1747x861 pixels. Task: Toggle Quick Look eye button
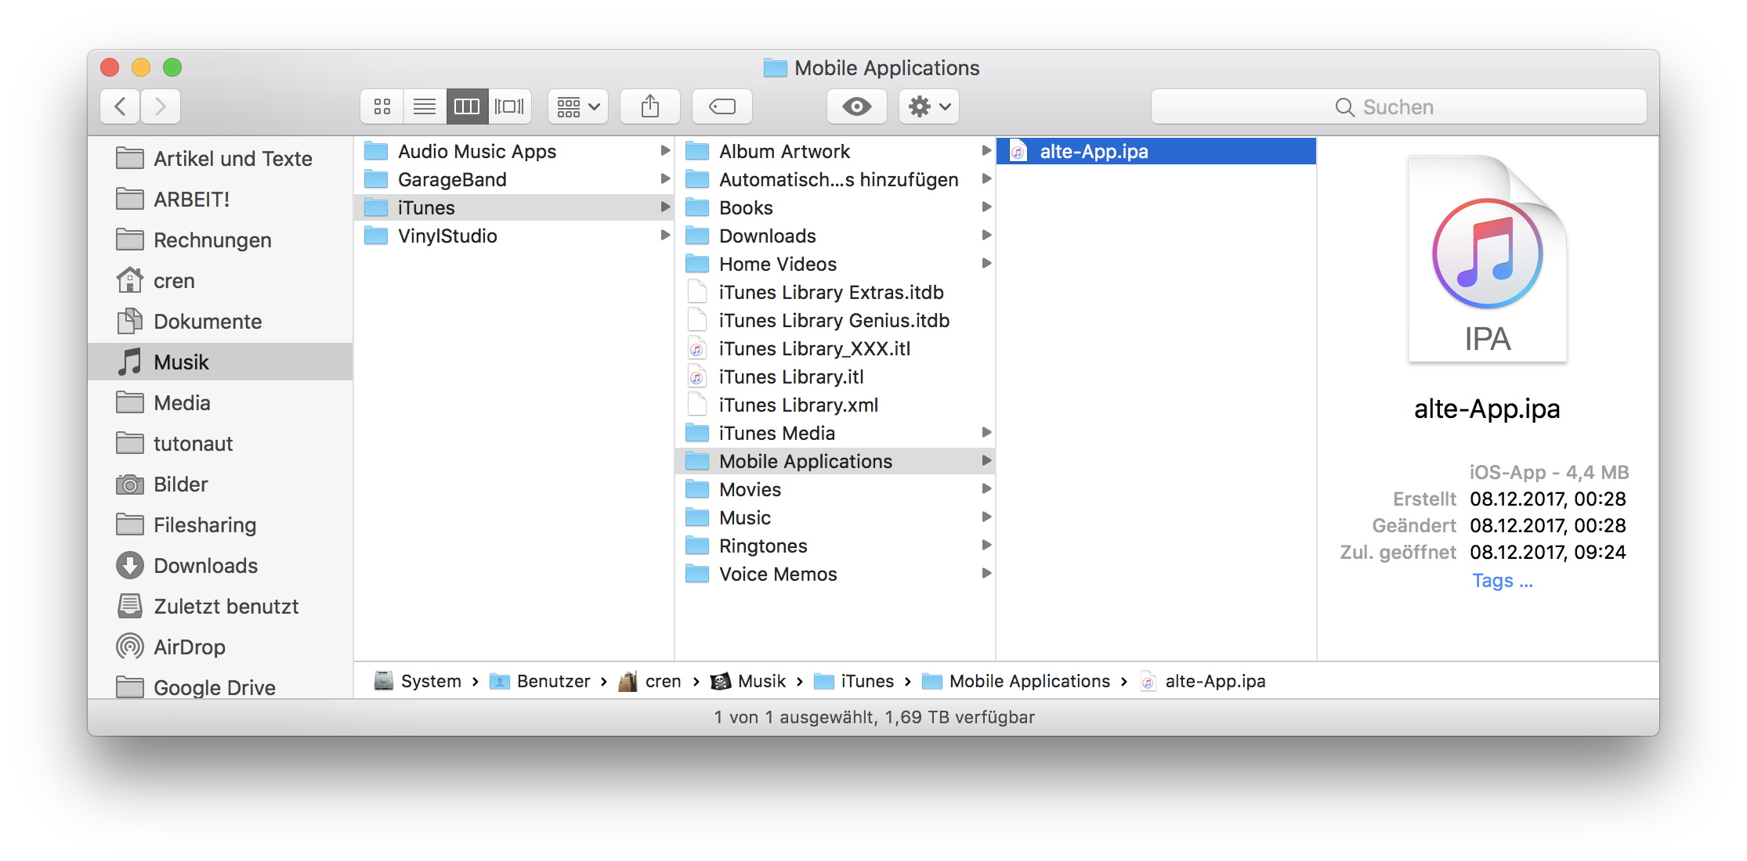pyautogui.click(x=856, y=106)
